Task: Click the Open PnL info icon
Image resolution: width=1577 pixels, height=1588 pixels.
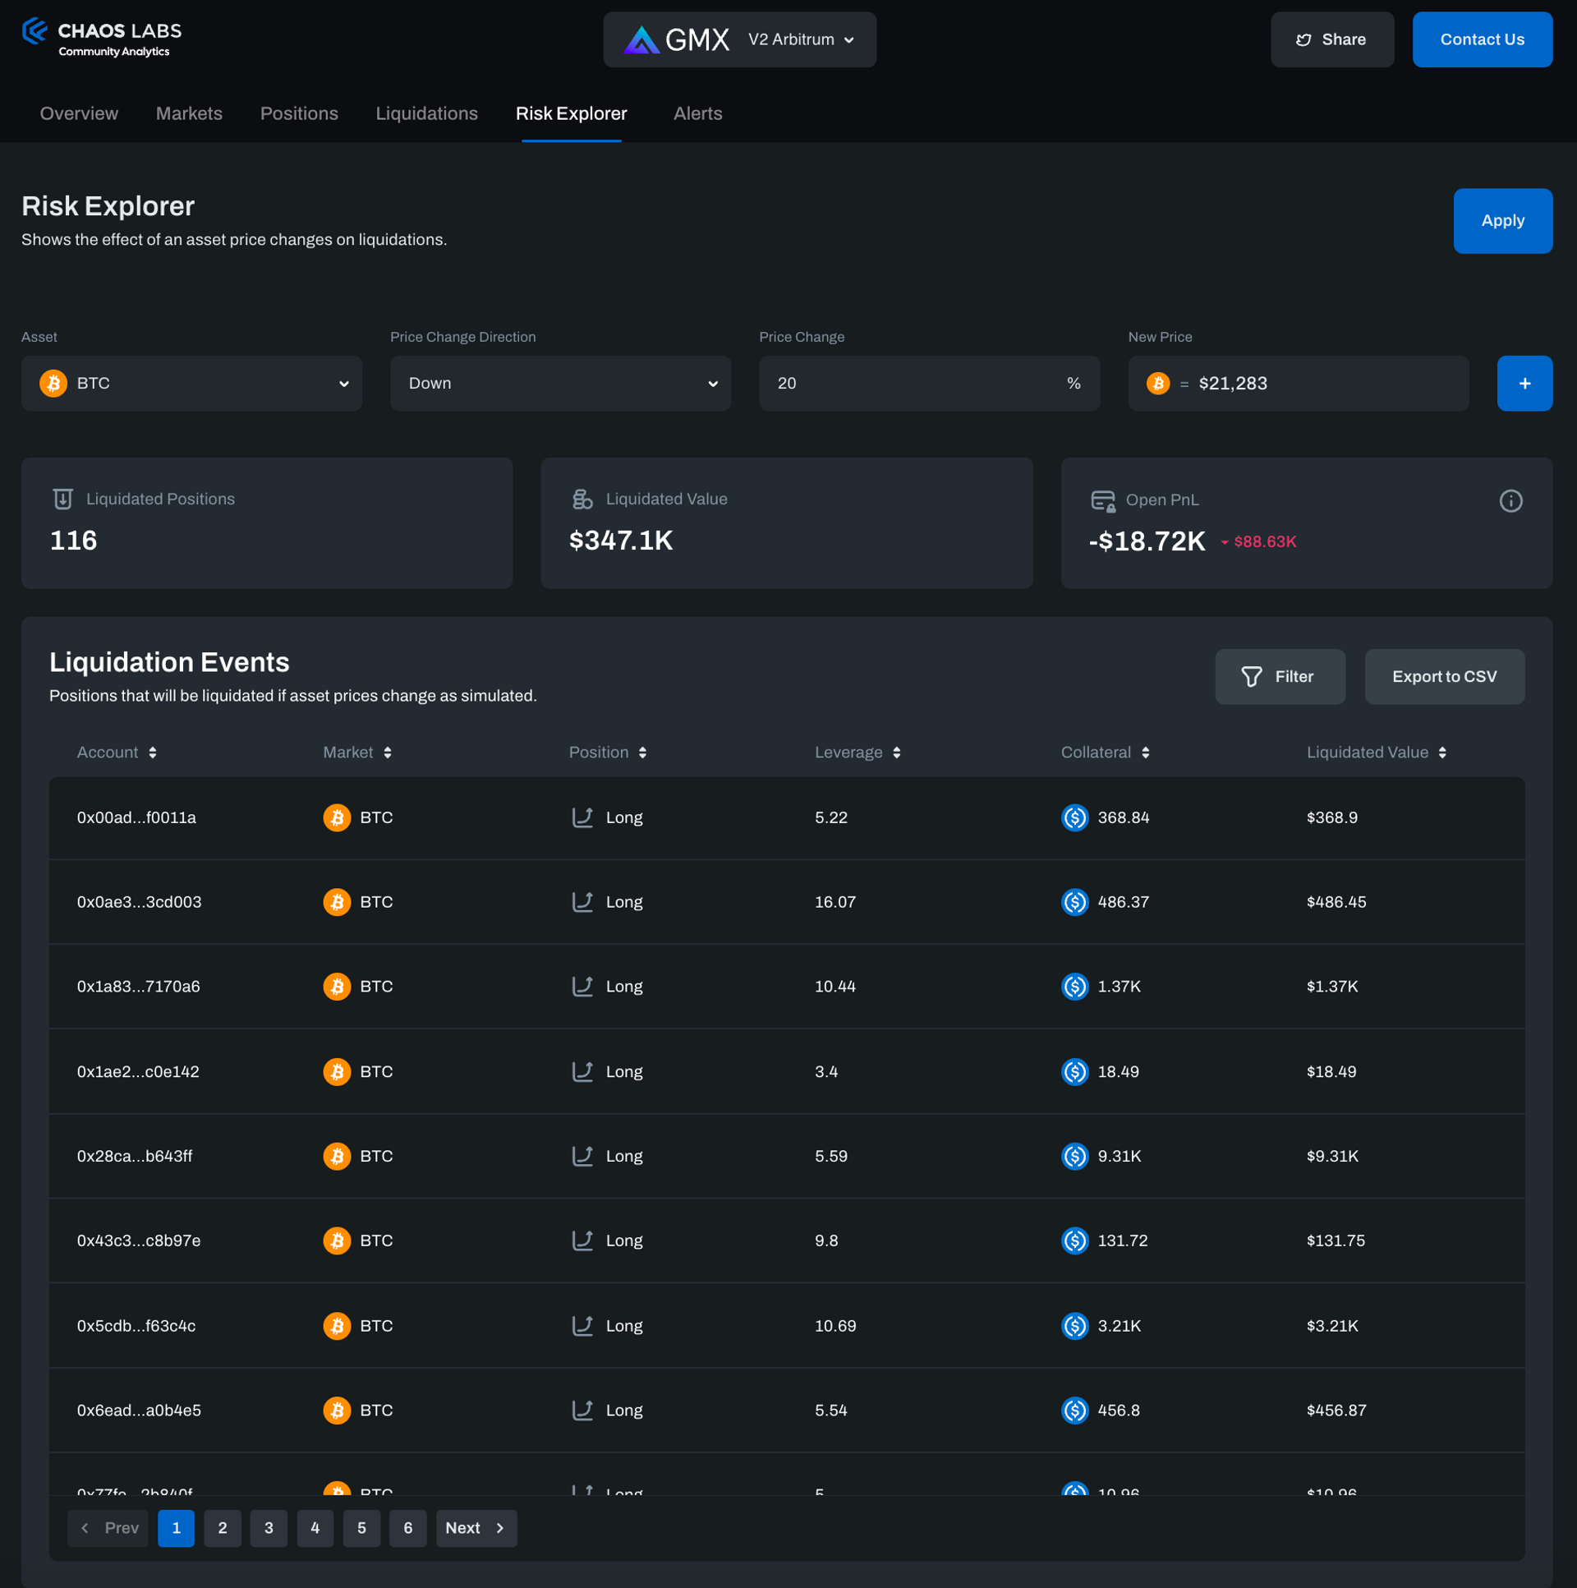Action: point(1510,500)
